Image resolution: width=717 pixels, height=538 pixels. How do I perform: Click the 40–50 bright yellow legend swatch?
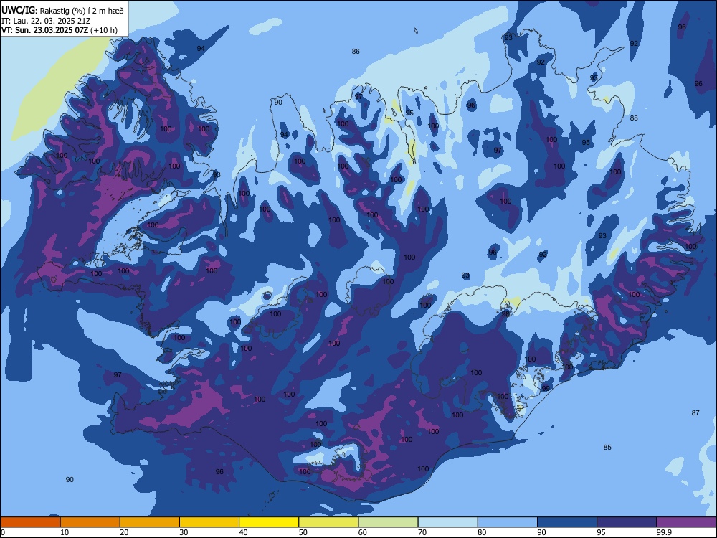[269, 522]
